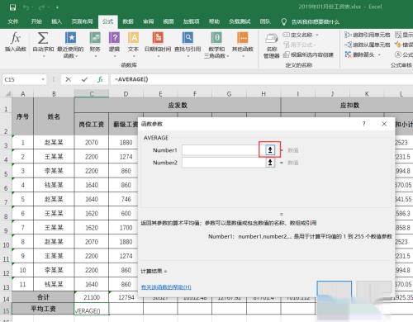
Task: Click the 插入函数 fx ribbon button
Action: click(x=16, y=42)
